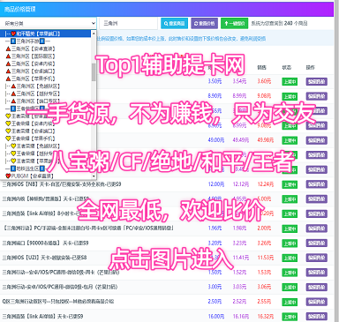The width and height of the screenshot is (339, 322).
Task: Click the blue search button with magnifier
Action: point(175,24)
